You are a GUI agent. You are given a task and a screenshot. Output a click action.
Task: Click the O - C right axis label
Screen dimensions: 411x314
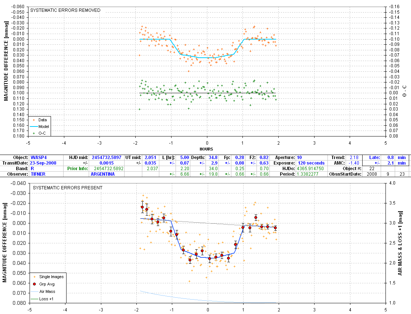405,91
